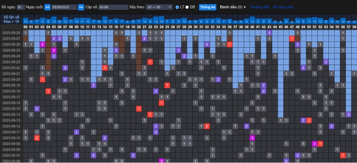Click magenta 3 cell in 2023-09-26 row
This screenshot has width=357, height=163.
pyautogui.click(x=42, y=44)
